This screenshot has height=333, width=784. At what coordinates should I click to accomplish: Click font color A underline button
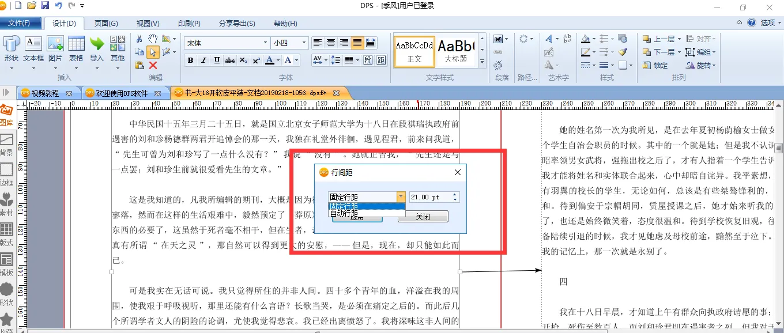coord(270,60)
